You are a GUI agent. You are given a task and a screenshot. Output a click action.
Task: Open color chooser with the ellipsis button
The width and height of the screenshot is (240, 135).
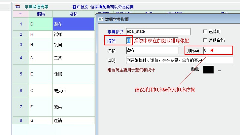[x=219, y=70]
